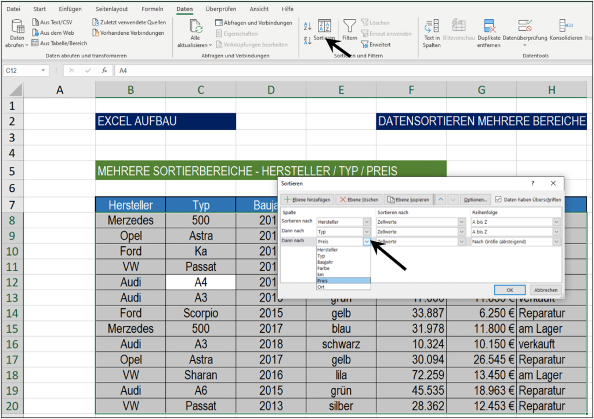
Task: Sort ascending A to Z
Action: pos(307,25)
